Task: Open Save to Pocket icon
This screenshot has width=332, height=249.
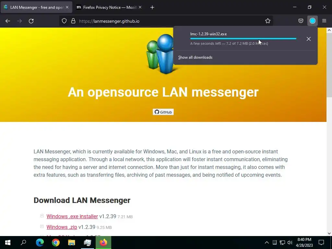Action: 301,21
